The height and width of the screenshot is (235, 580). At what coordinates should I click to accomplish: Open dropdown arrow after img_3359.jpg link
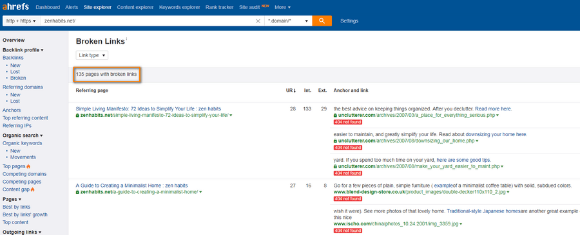(461, 224)
